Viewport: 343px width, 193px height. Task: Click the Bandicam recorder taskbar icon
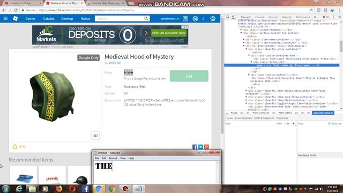point(125,189)
